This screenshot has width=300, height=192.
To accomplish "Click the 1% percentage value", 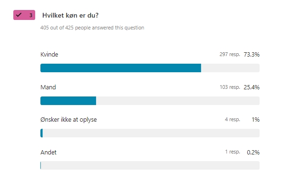I will click(x=256, y=120).
